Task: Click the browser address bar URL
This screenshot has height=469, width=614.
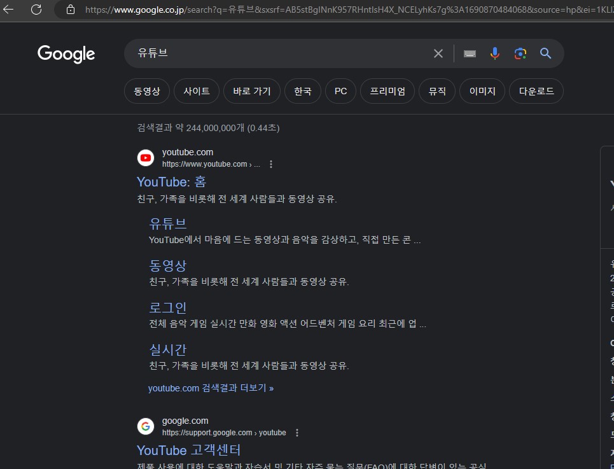Action: [349, 10]
